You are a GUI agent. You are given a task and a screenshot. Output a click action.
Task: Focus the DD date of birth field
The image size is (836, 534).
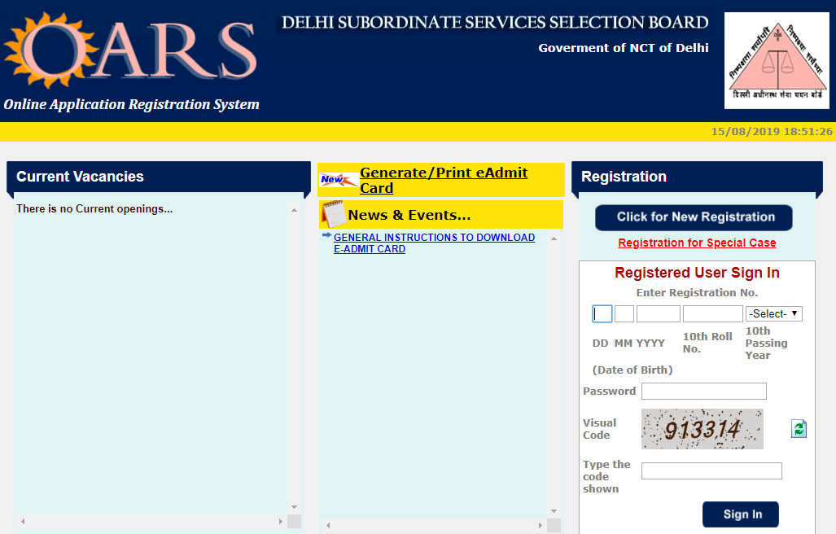[x=602, y=313]
